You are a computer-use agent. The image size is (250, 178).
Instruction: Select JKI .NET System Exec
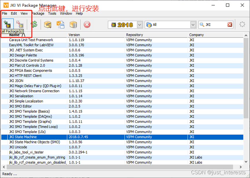[122, 50]
